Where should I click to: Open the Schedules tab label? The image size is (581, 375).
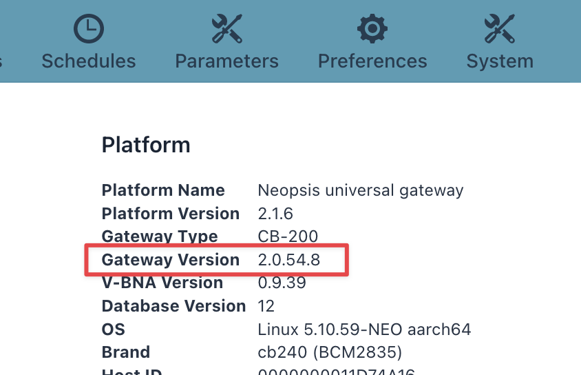[89, 61]
